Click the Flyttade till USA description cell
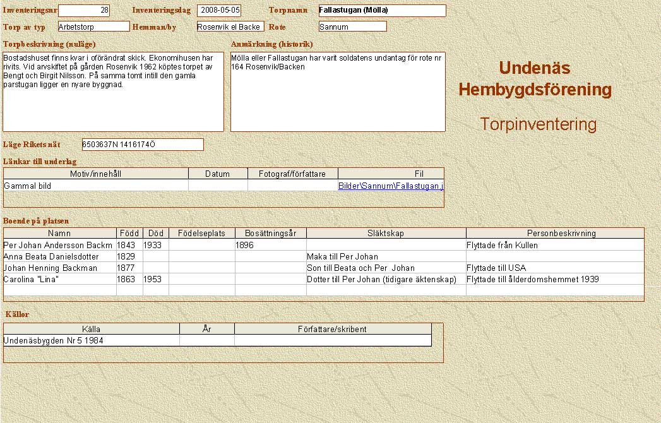 tap(554, 268)
